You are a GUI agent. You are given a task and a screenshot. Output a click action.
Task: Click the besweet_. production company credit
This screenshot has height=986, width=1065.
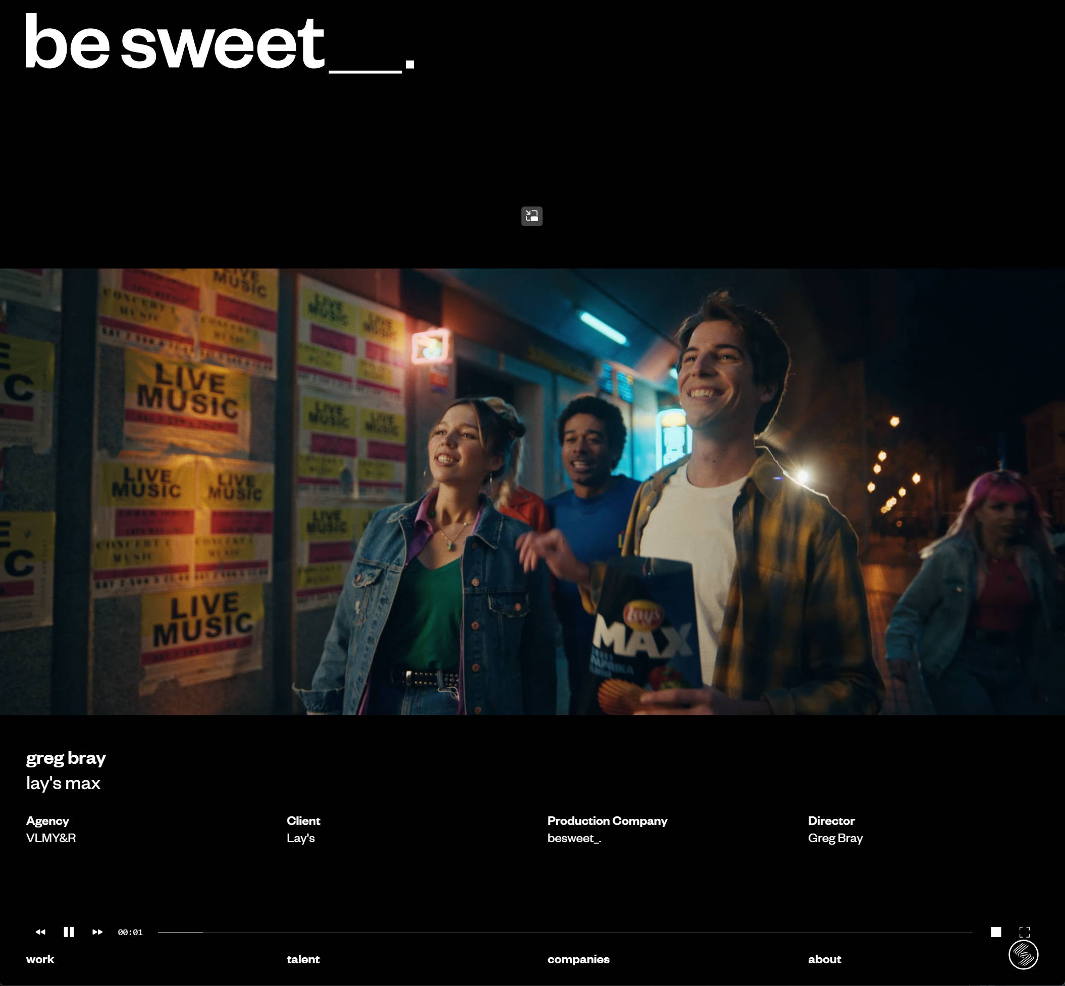click(x=574, y=838)
